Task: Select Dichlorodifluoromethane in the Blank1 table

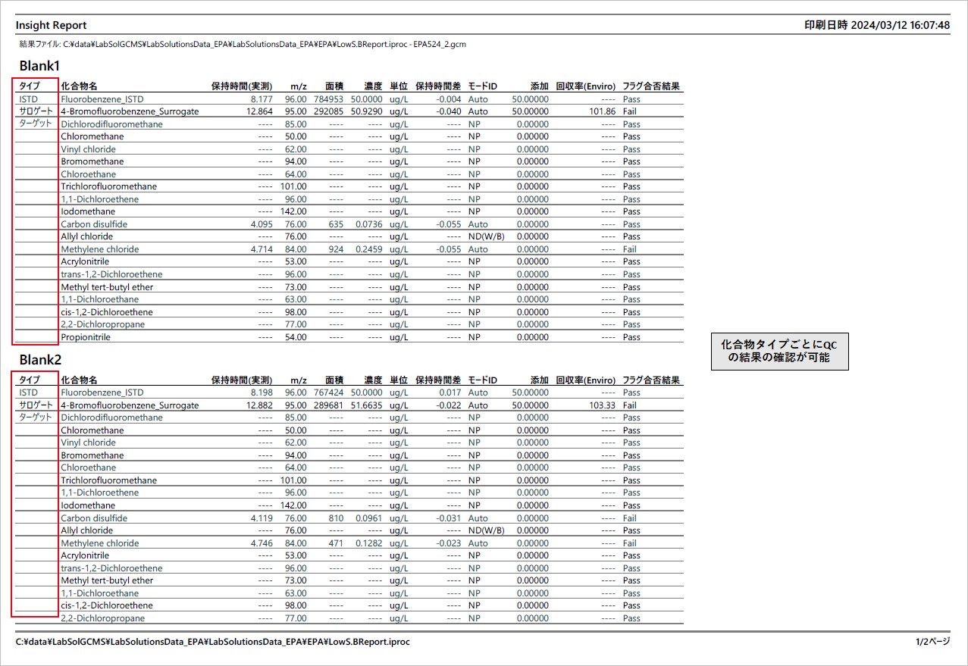Action: click(x=111, y=124)
